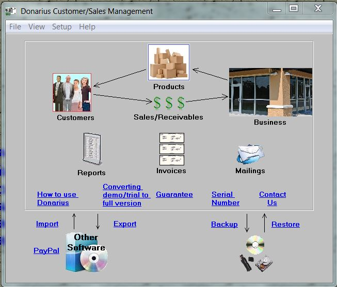Click the Invoices label text
This screenshot has height=287, width=337.
point(171,171)
